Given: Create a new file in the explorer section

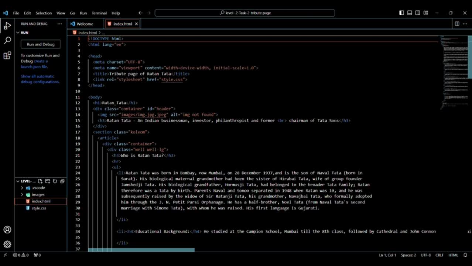Looking at the screenshot, I should (40, 181).
